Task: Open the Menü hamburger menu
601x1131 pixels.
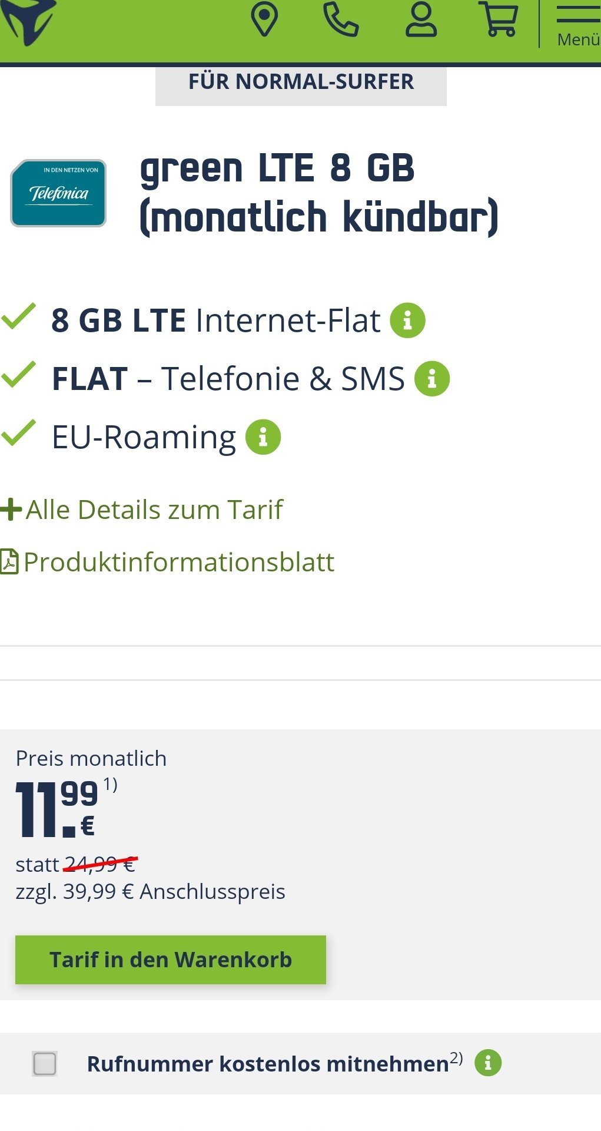Action: click(x=578, y=25)
